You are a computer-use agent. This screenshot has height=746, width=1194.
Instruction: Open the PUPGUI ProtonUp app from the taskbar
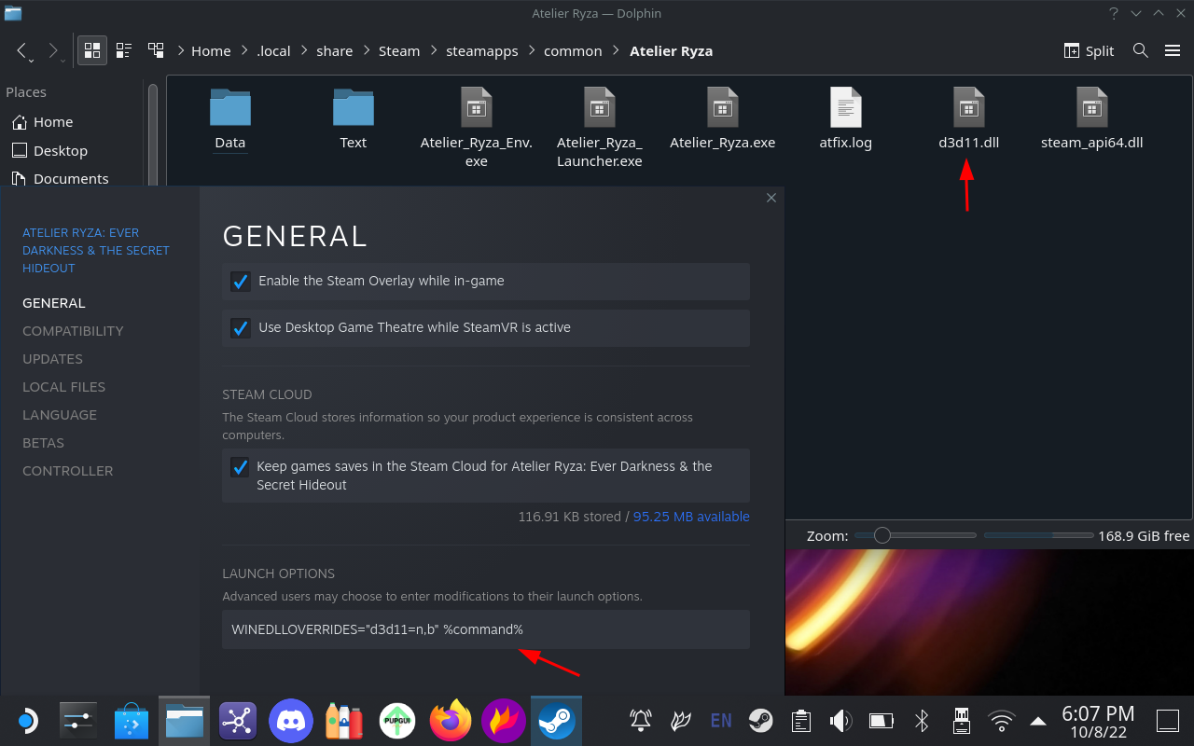[x=397, y=721]
